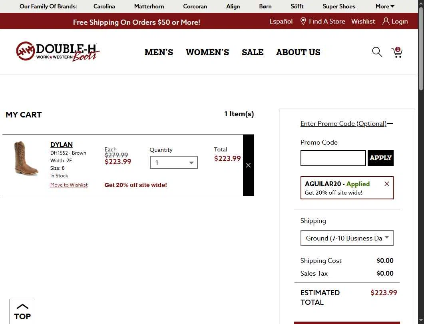
Task: Click the Dylan boot thumbnail
Action: tap(26, 158)
